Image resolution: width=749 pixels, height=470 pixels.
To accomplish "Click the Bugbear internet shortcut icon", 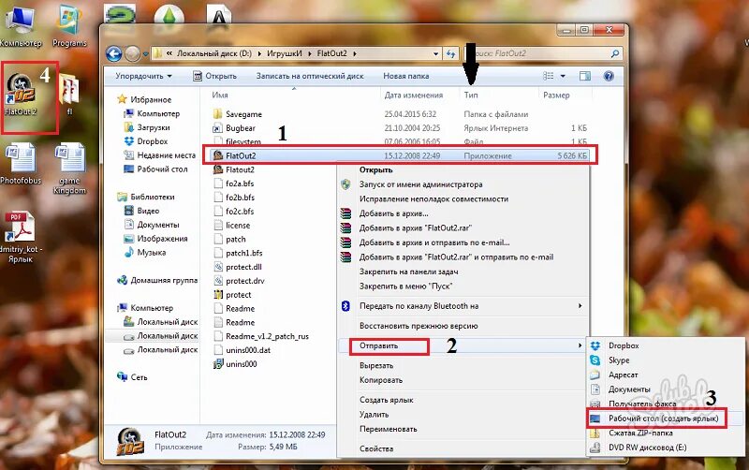I will pyautogui.click(x=217, y=128).
